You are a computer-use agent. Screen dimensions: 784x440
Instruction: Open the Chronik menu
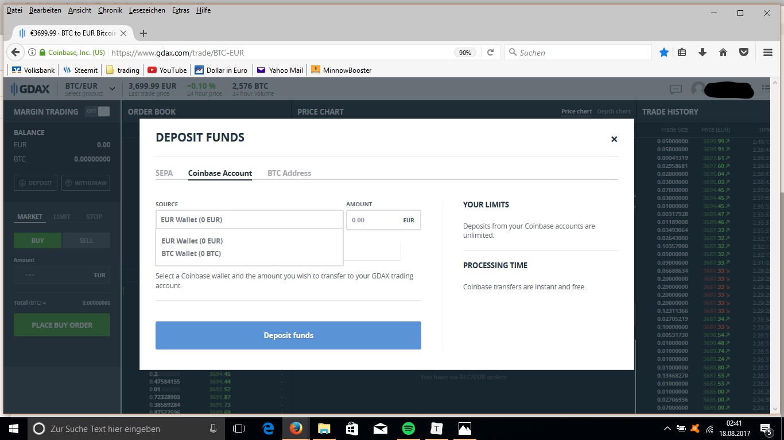(110, 10)
